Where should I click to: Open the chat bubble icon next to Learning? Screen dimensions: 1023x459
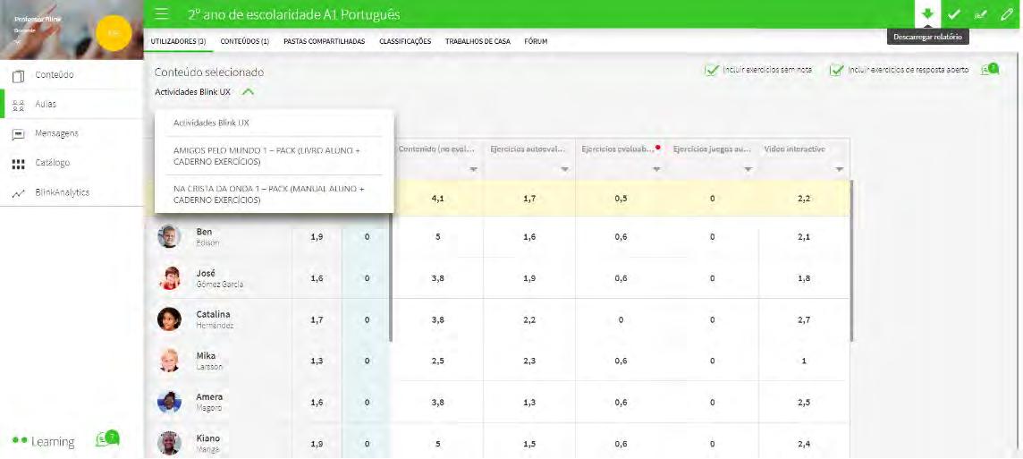(x=107, y=438)
